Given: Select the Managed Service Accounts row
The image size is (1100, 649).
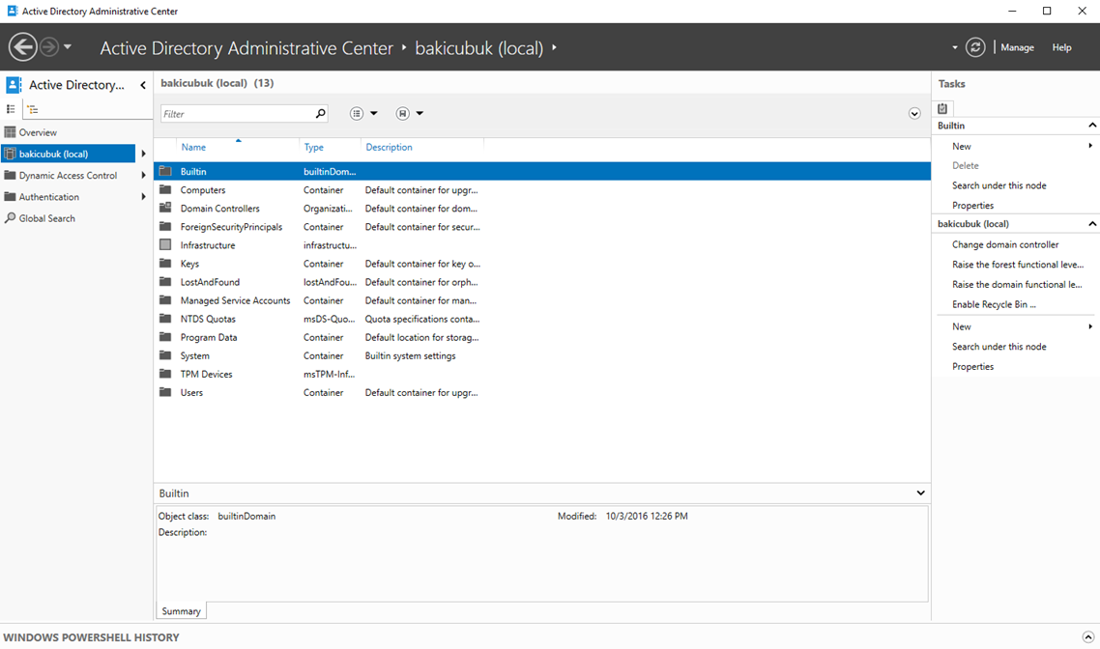Looking at the screenshot, I should click(542, 300).
